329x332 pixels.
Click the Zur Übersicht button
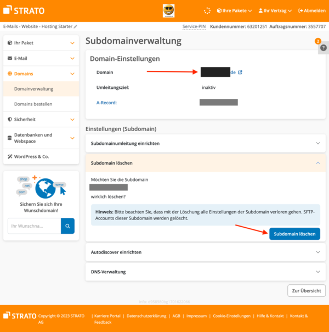pos(306,290)
